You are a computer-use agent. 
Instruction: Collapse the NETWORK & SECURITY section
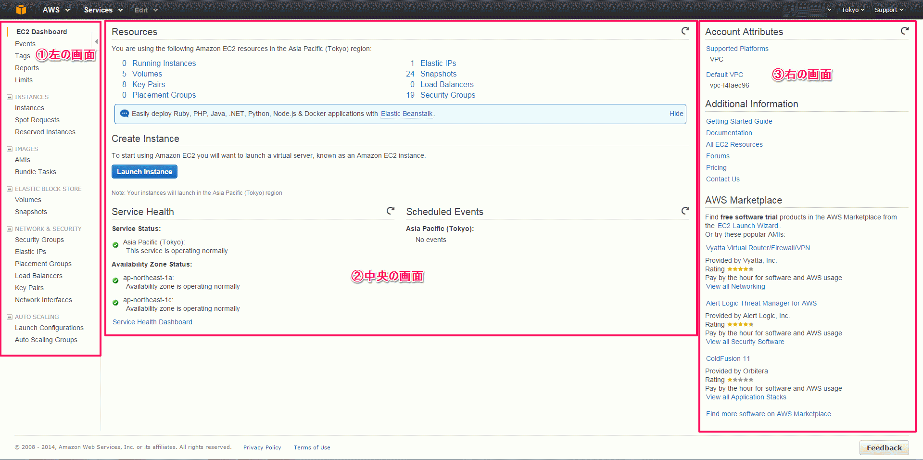click(x=10, y=229)
